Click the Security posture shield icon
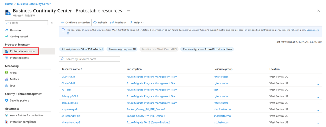The image size is (326, 127). pos(7,100)
